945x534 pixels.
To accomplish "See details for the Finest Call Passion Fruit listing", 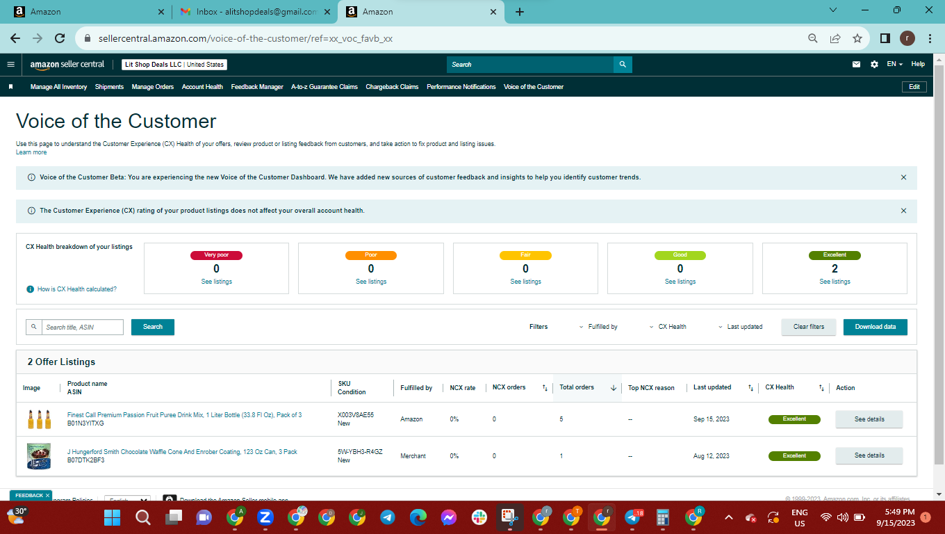I will coord(869,419).
